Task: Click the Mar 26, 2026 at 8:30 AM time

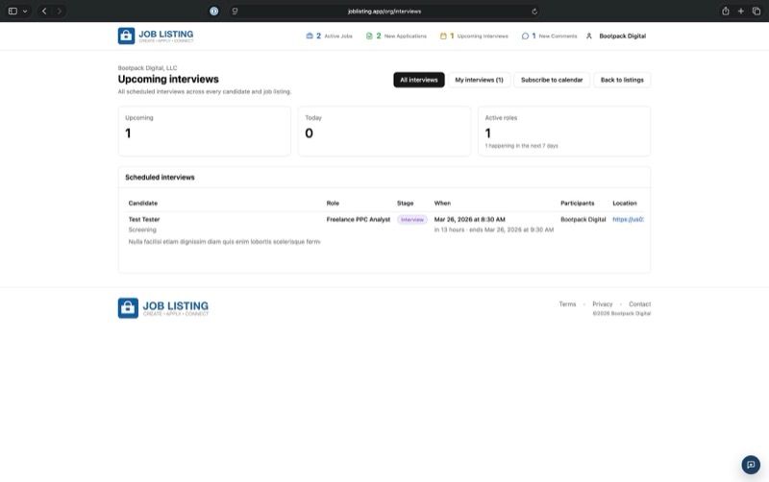Action: pyautogui.click(x=469, y=220)
